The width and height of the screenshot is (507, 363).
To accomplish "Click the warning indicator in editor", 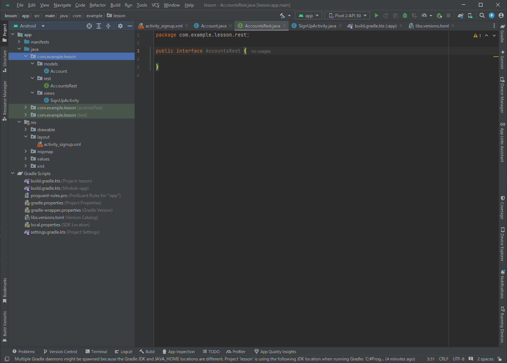I will pyautogui.click(x=477, y=35).
